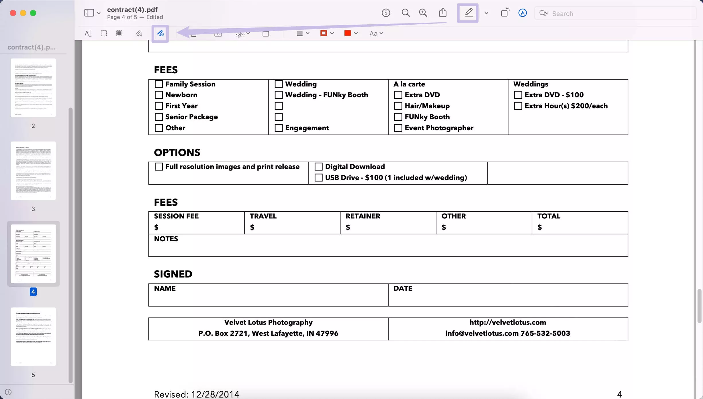Image resolution: width=703 pixels, height=399 pixels.
Task: Activate the rectangular selection tool
Action: [x=103, y=33]
